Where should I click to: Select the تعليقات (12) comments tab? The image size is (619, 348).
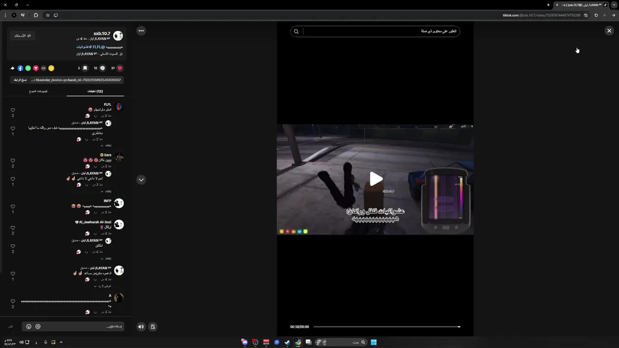[95, 91]
